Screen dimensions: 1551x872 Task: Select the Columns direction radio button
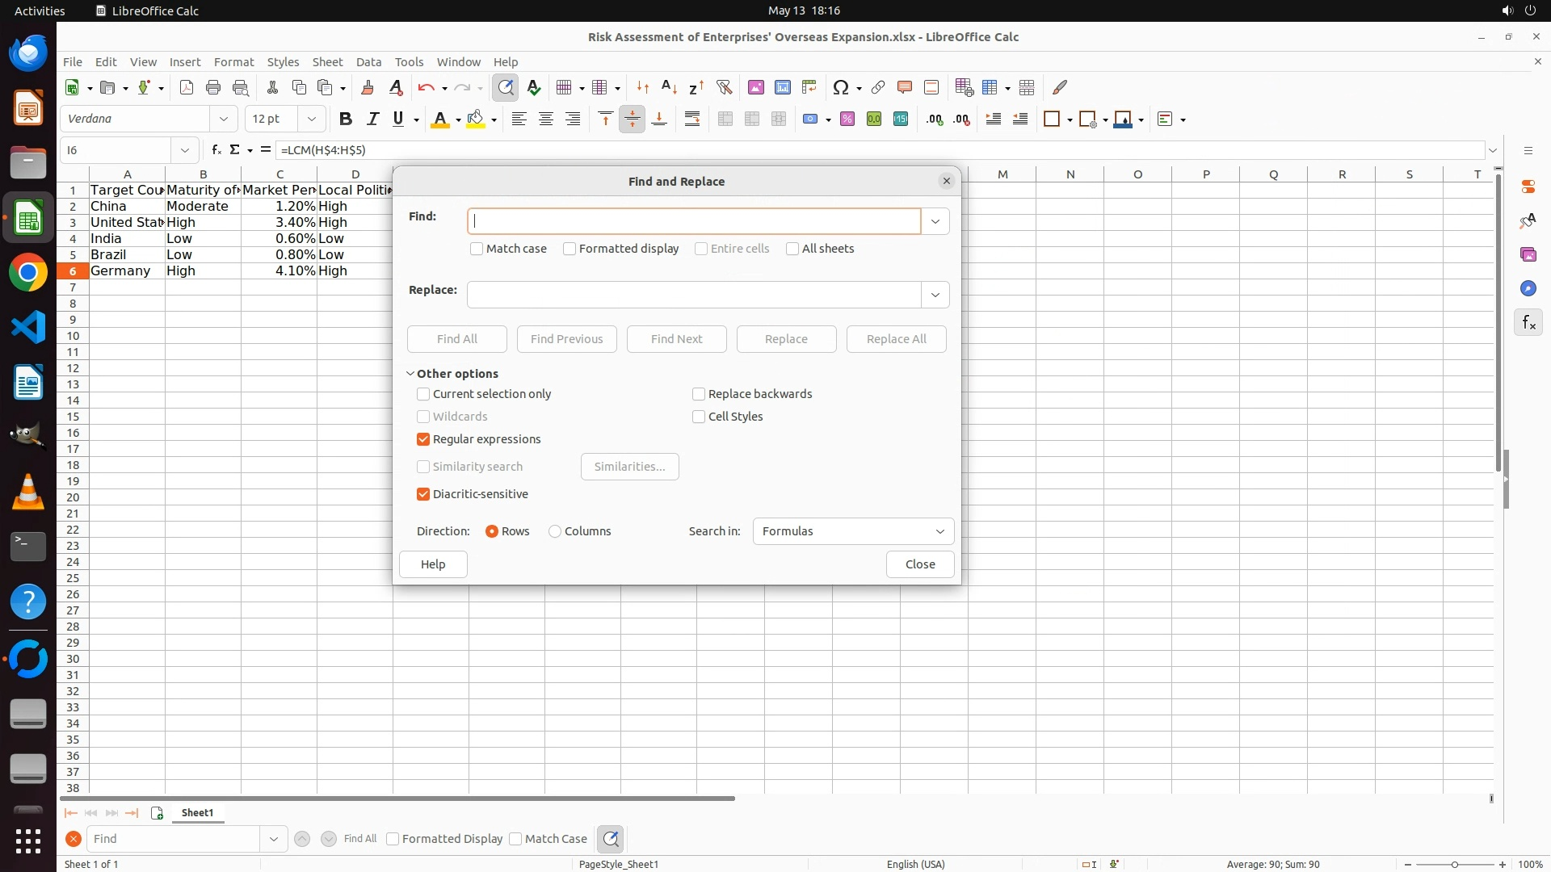pyautogui.click(x=555, y=531)
